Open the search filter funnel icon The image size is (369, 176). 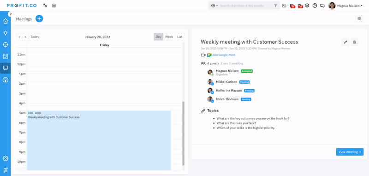click(275, 6)
